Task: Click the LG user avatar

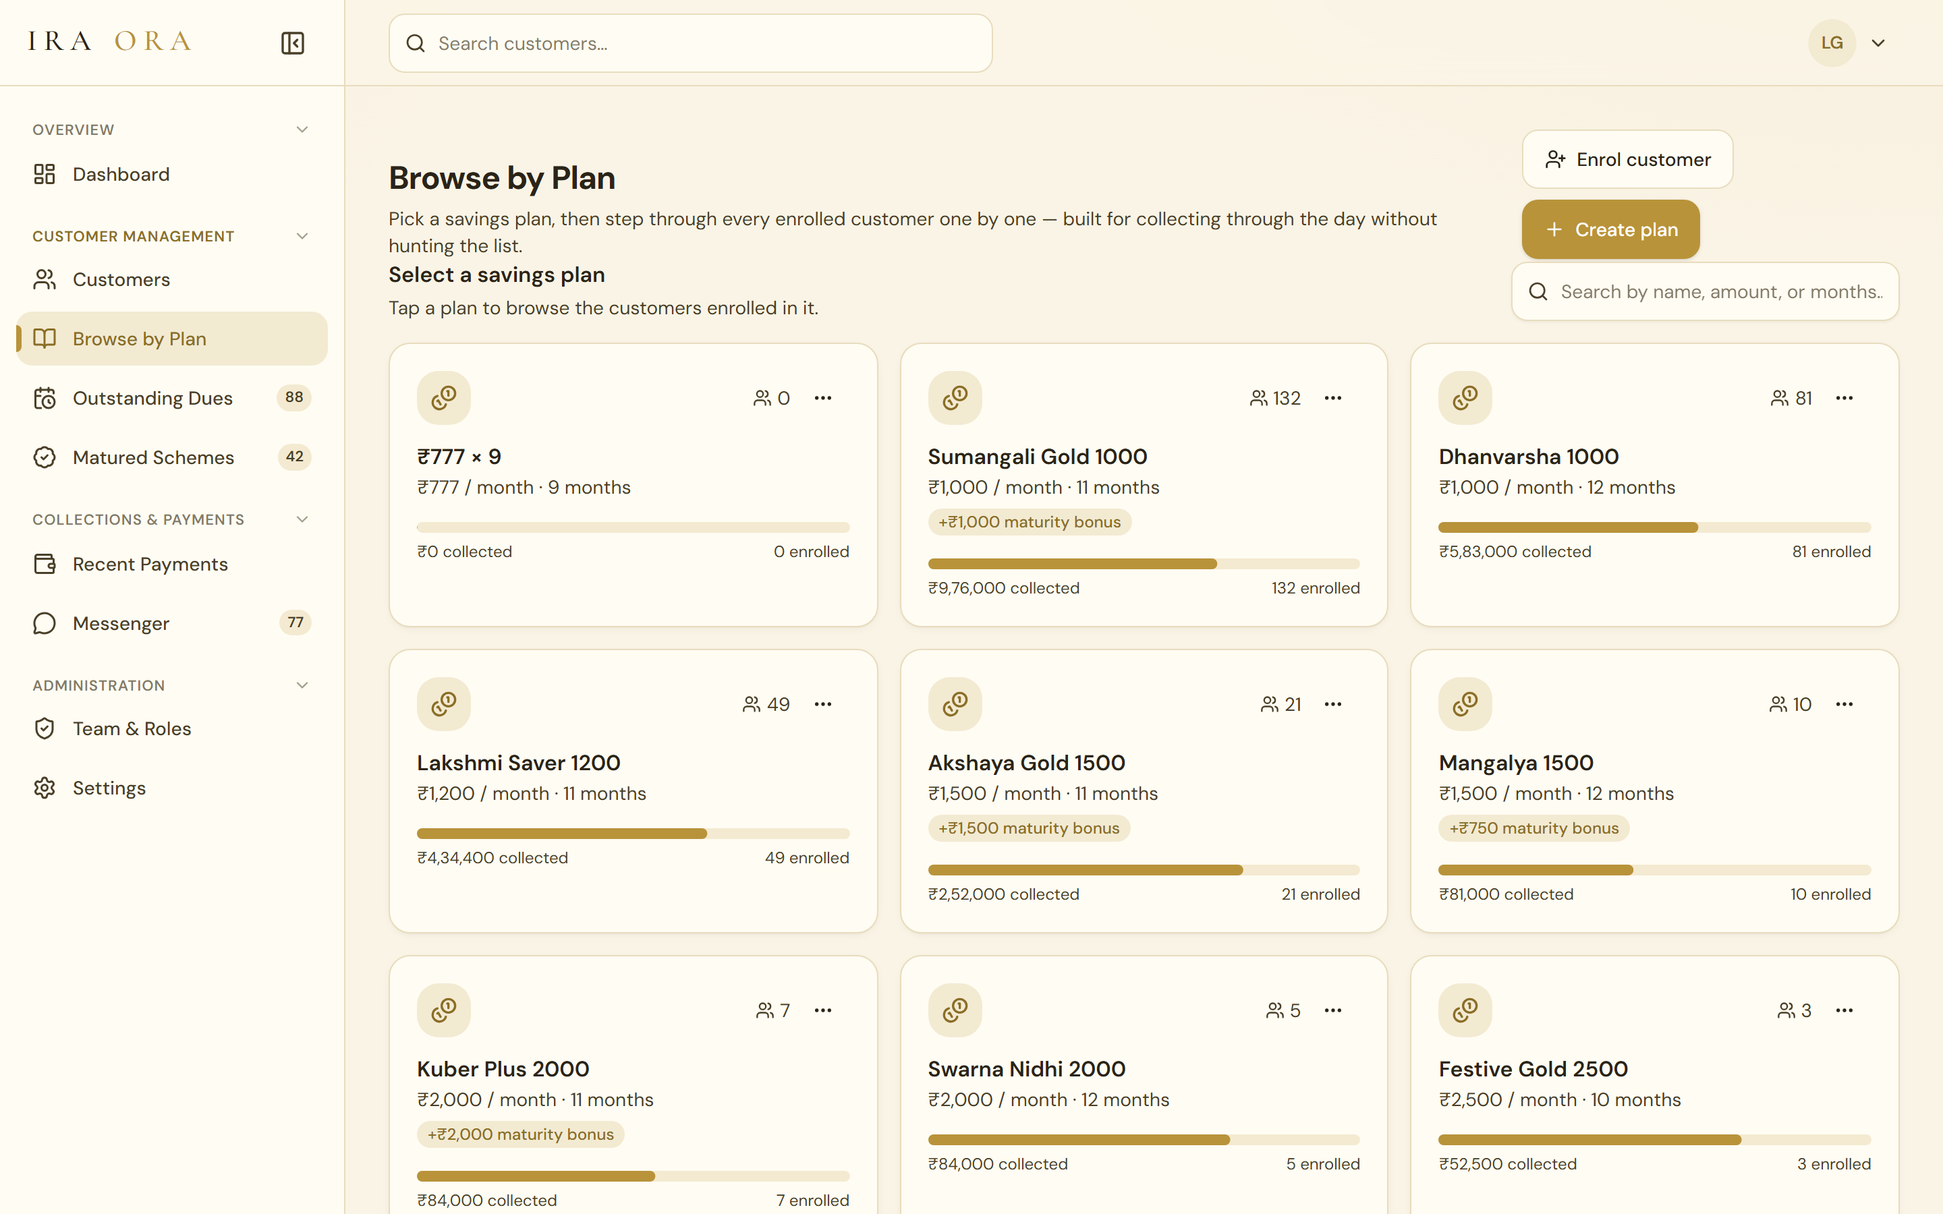Action: pyautogui.click(x=1832, y=42)
